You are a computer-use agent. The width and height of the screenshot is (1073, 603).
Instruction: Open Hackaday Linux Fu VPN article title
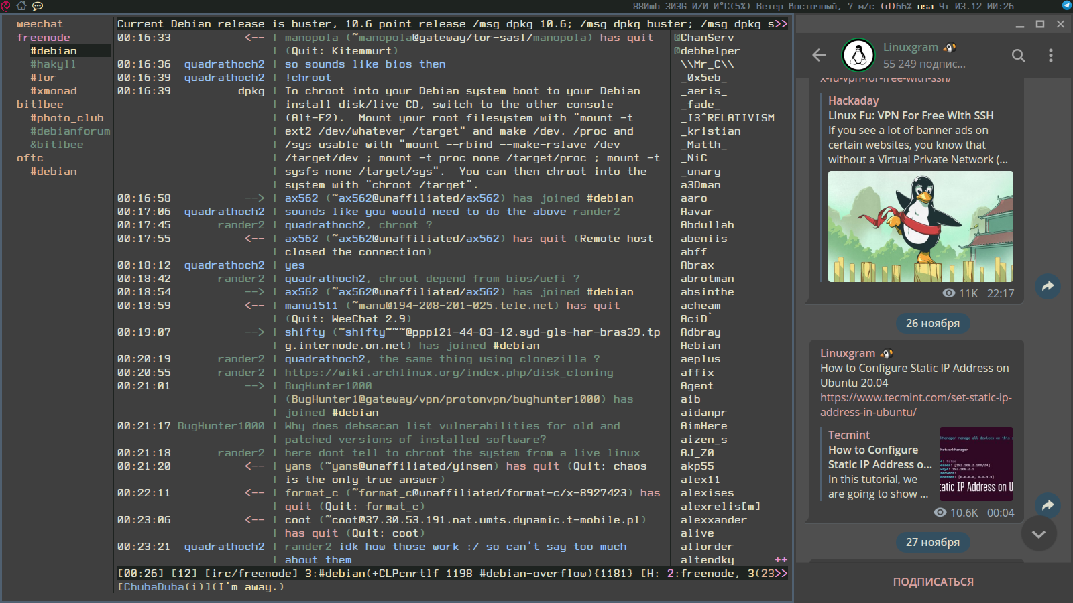pyautogui.click(x=911, y=115)
